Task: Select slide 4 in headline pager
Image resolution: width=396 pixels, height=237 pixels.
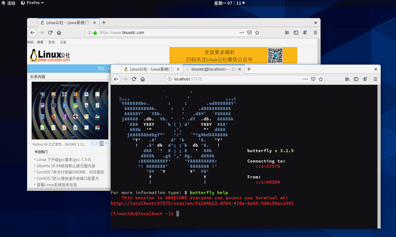Action: click(x=106, y=143)
